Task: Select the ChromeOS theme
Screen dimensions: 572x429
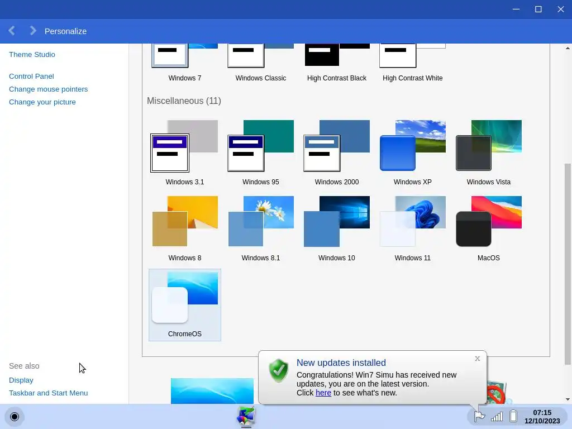Action: tap(184, 305)
